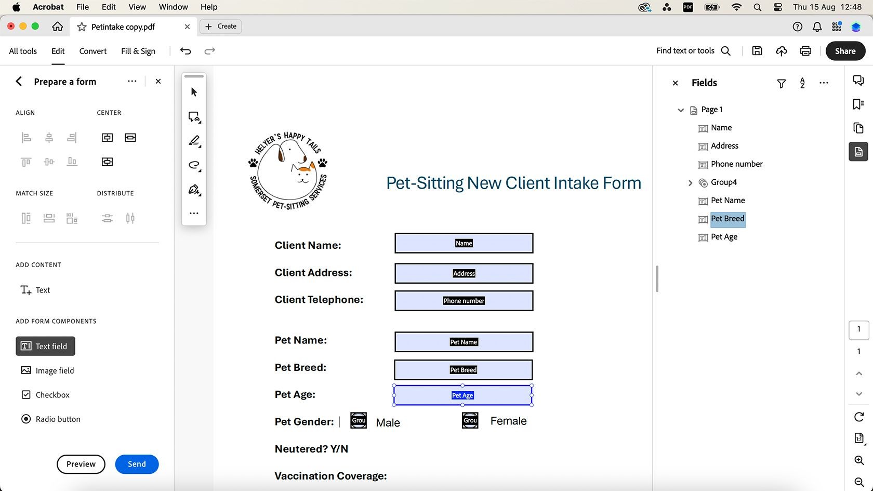This screenshot has width=873, height=491.
Task: Expand Group4 in Fields list
Action: tap(690, 182)
